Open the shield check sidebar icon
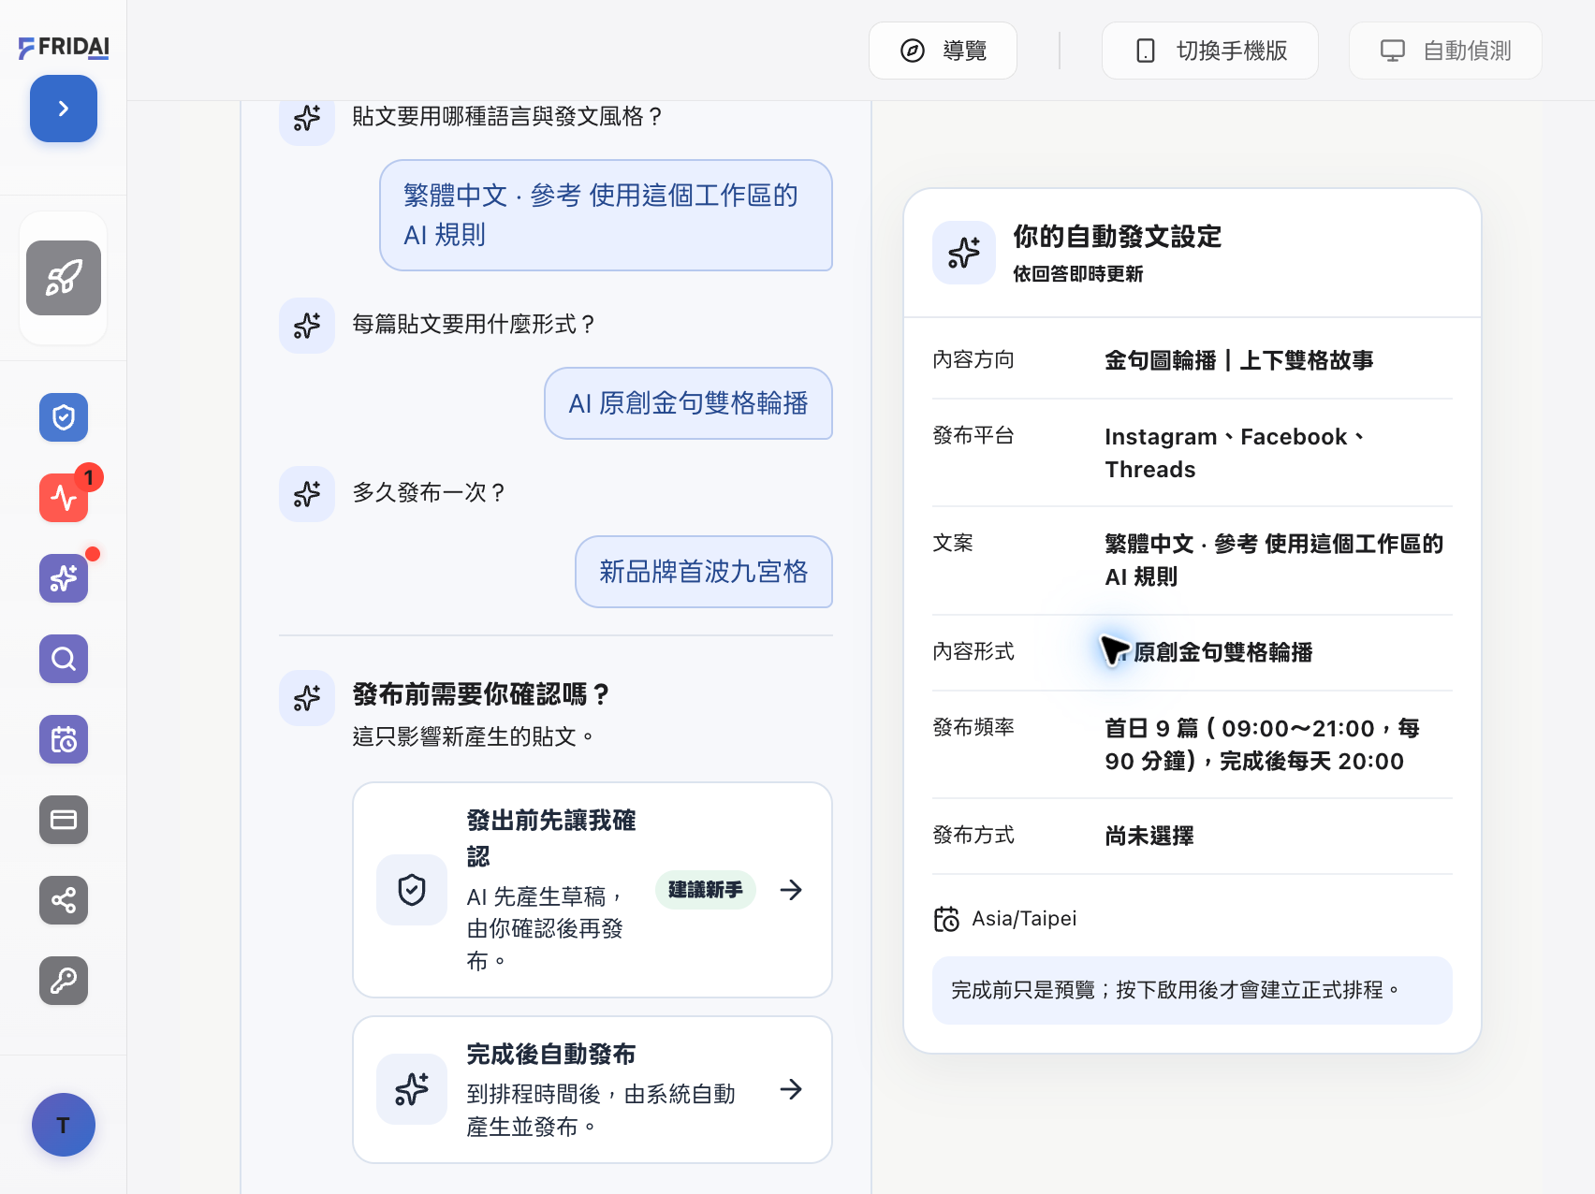Screen dimensions: 1595x1194 (x=64, y=417)
